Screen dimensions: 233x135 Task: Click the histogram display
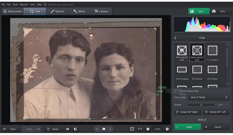coord(202,24)
